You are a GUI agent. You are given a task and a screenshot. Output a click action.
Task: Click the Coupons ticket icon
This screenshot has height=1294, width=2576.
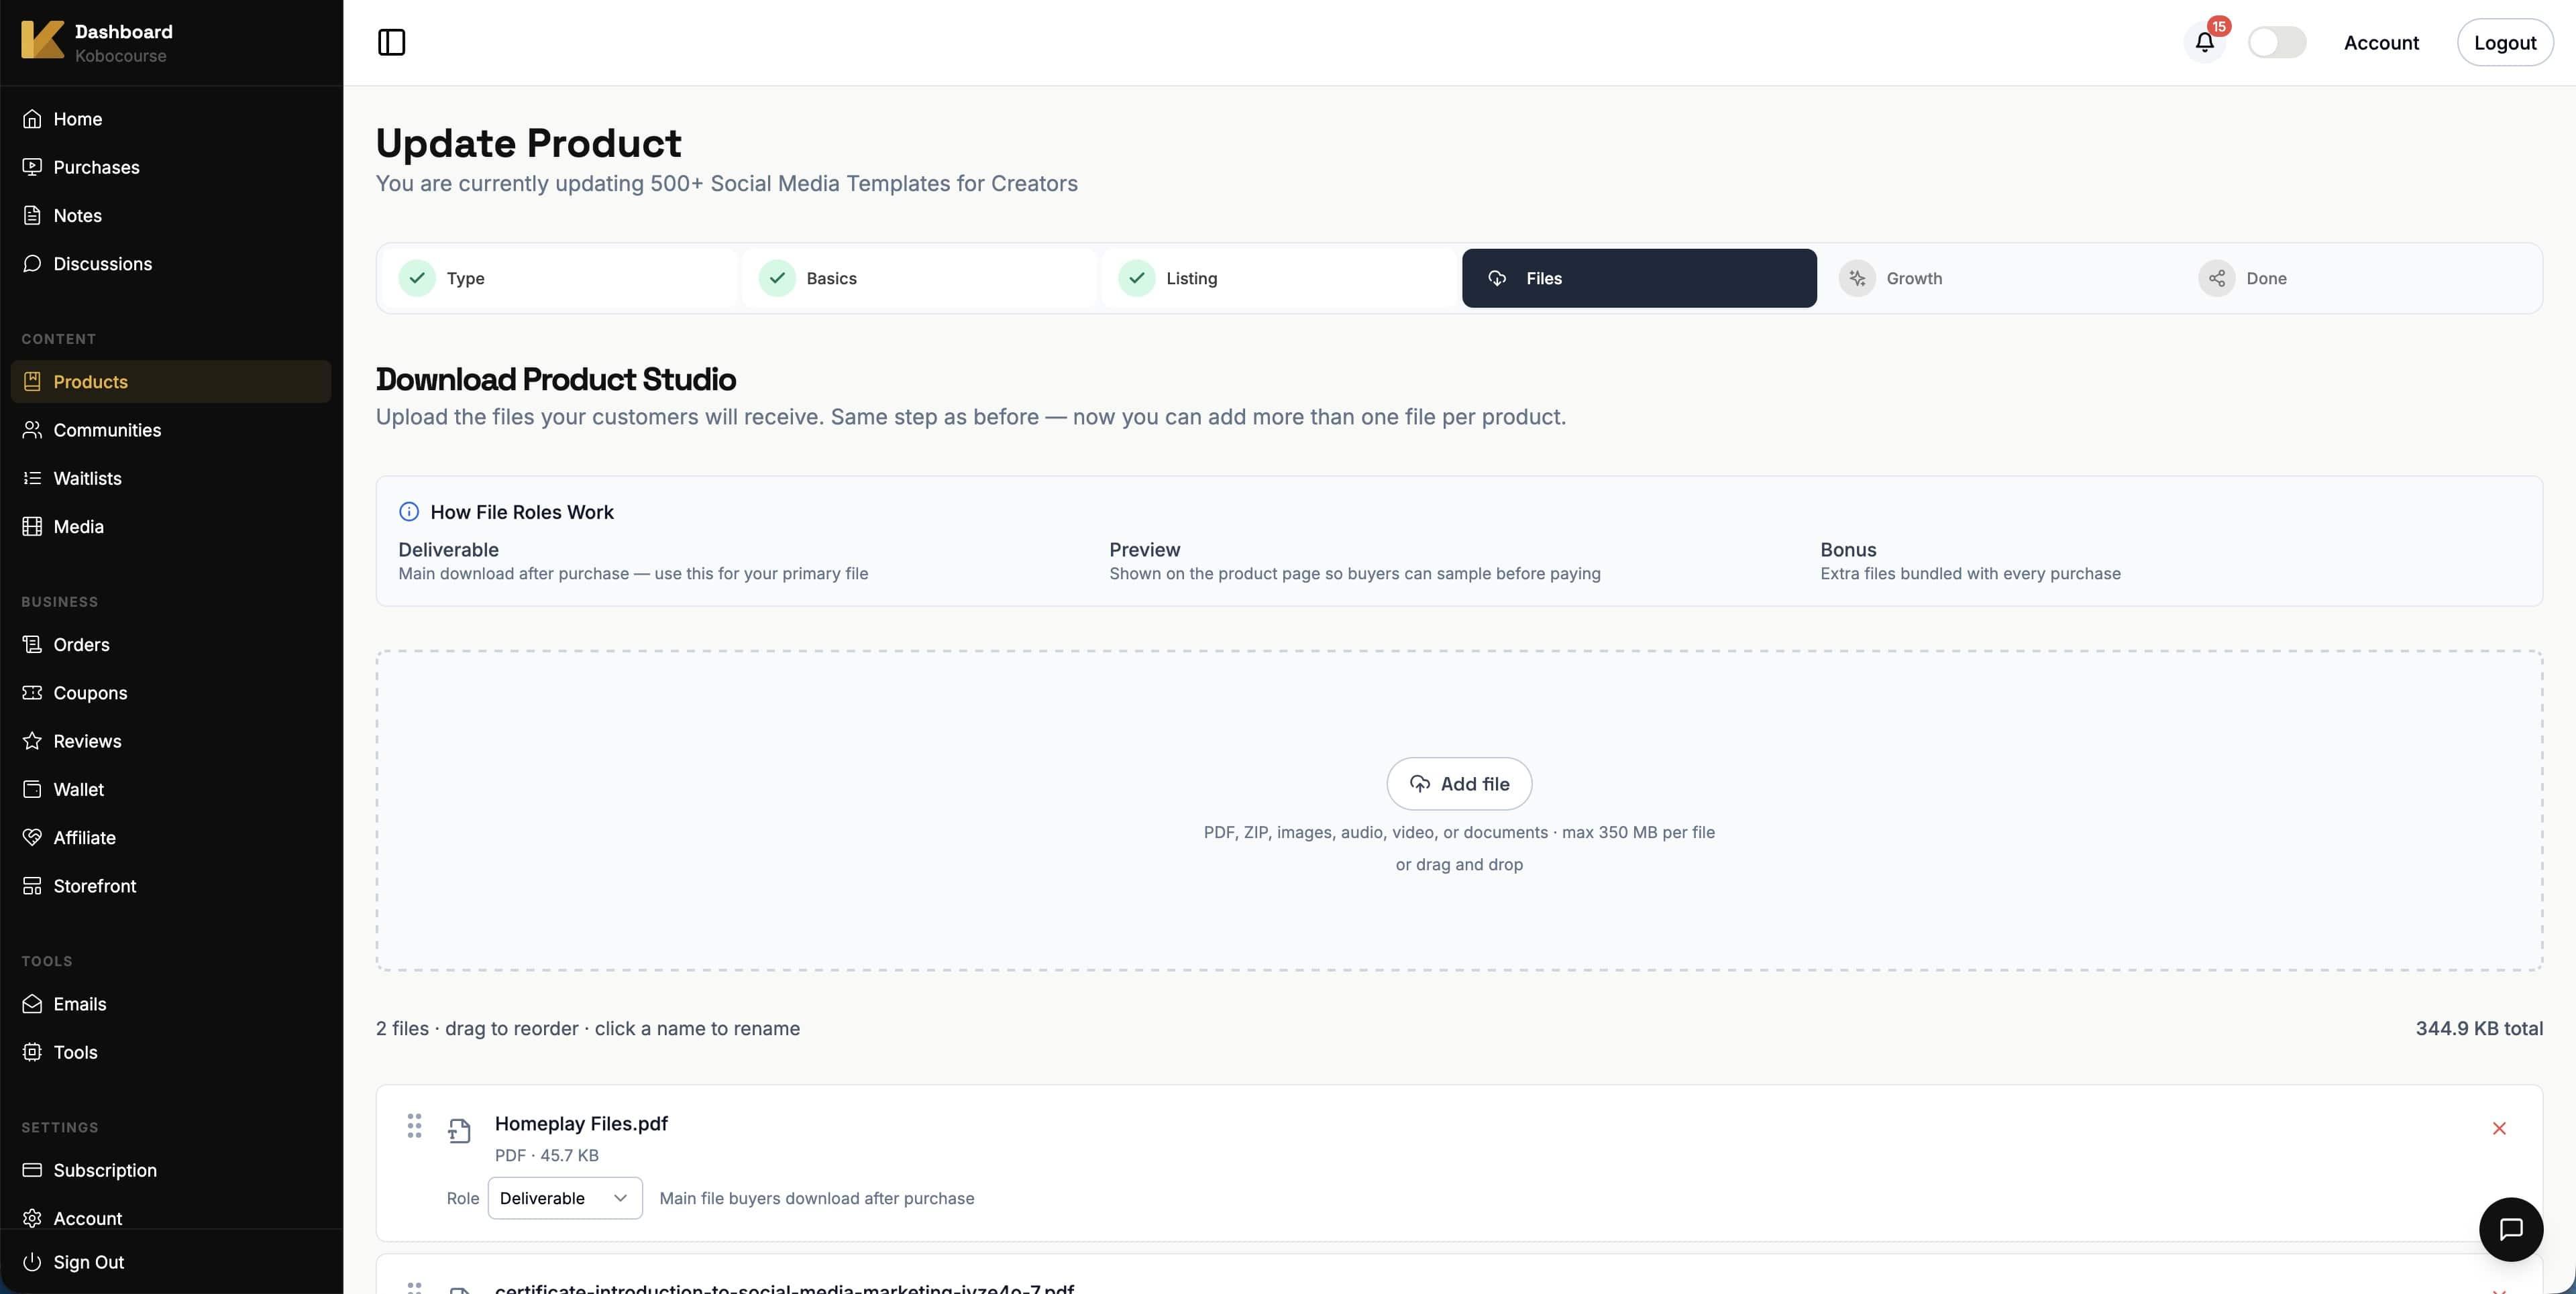coord(32,693)
